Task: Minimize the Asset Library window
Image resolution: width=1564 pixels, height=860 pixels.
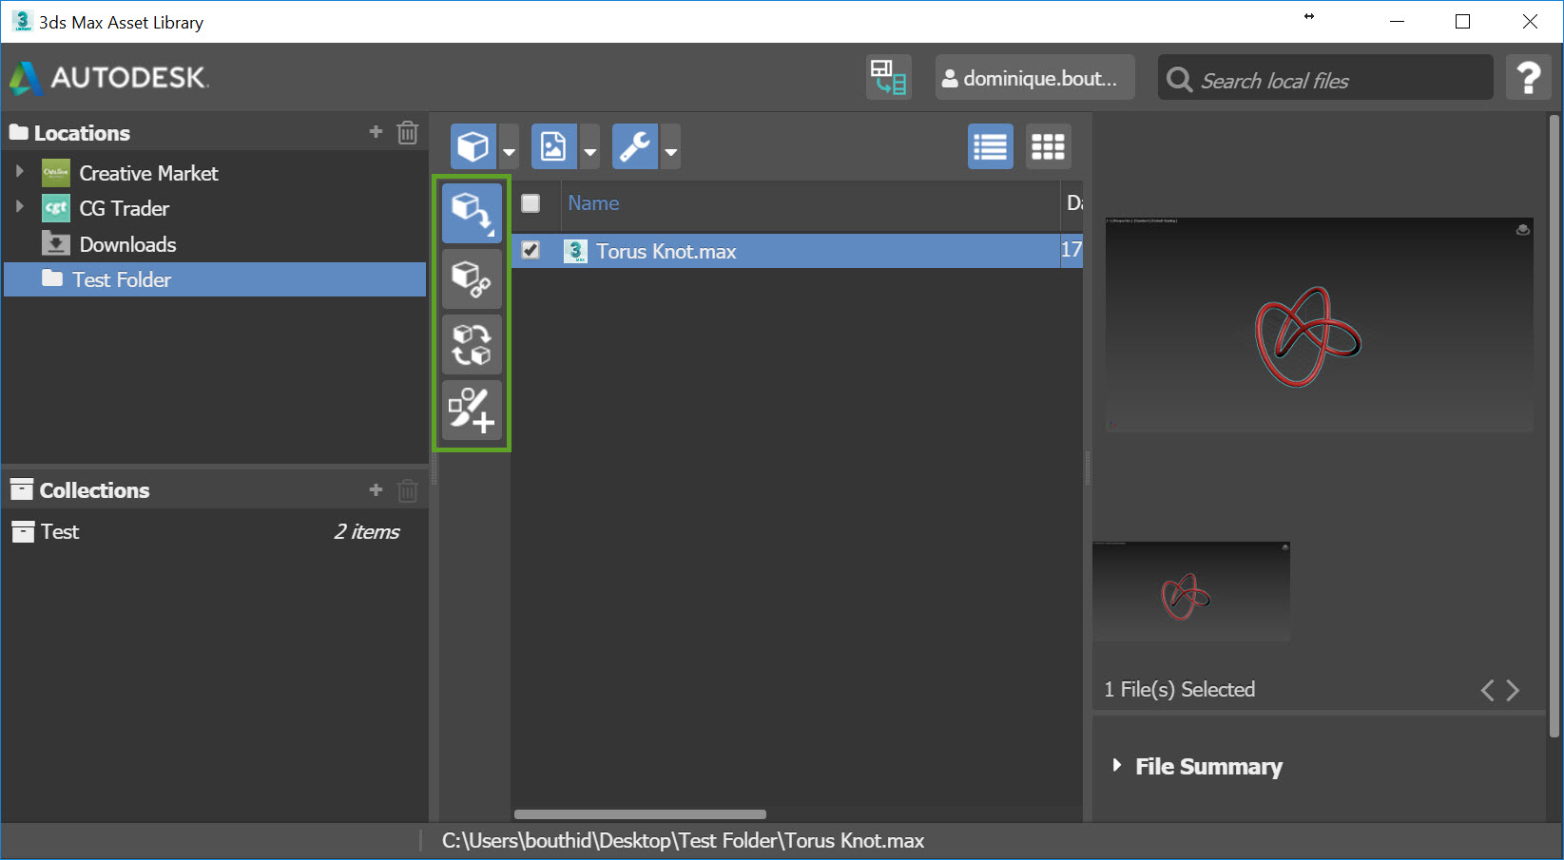Action: point(1397,21)
